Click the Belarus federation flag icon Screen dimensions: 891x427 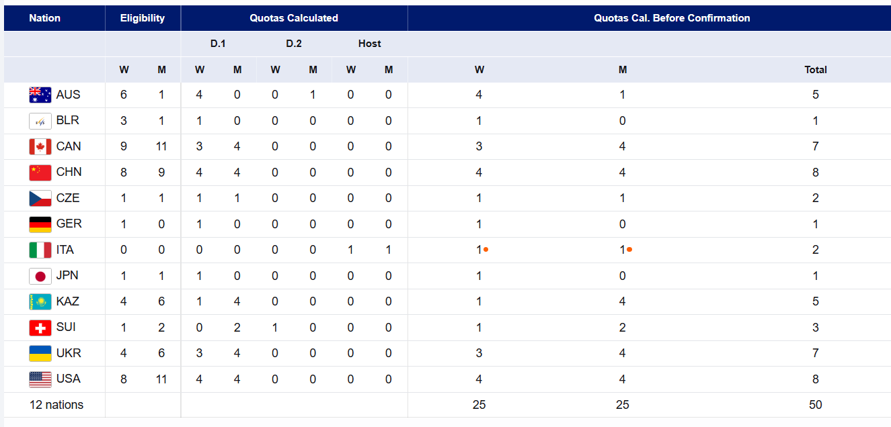coord(40,121)
